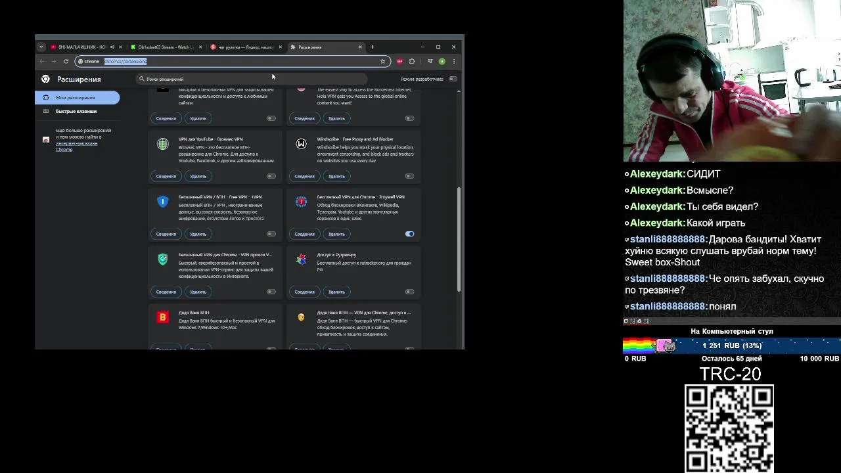Open a new tab with the plus icon
This screenshot has width=841, height=473.
tap(372, 47)
